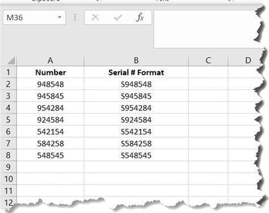This screenshot has width=269, height=213.
Task: Select row 10 header
Action: (x=8, y=179)
